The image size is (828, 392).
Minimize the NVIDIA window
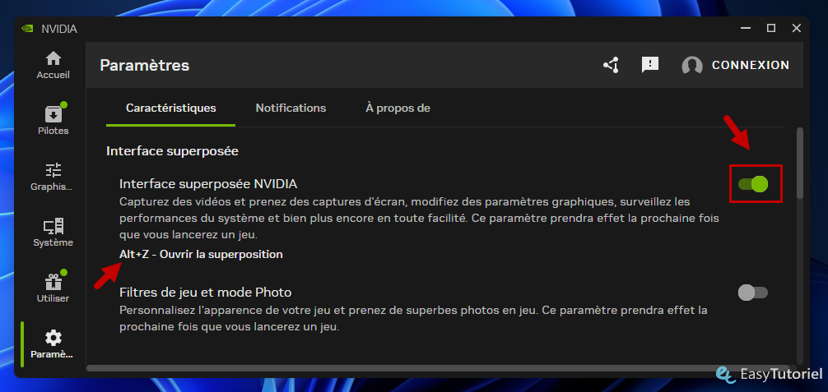pos(745,29)
